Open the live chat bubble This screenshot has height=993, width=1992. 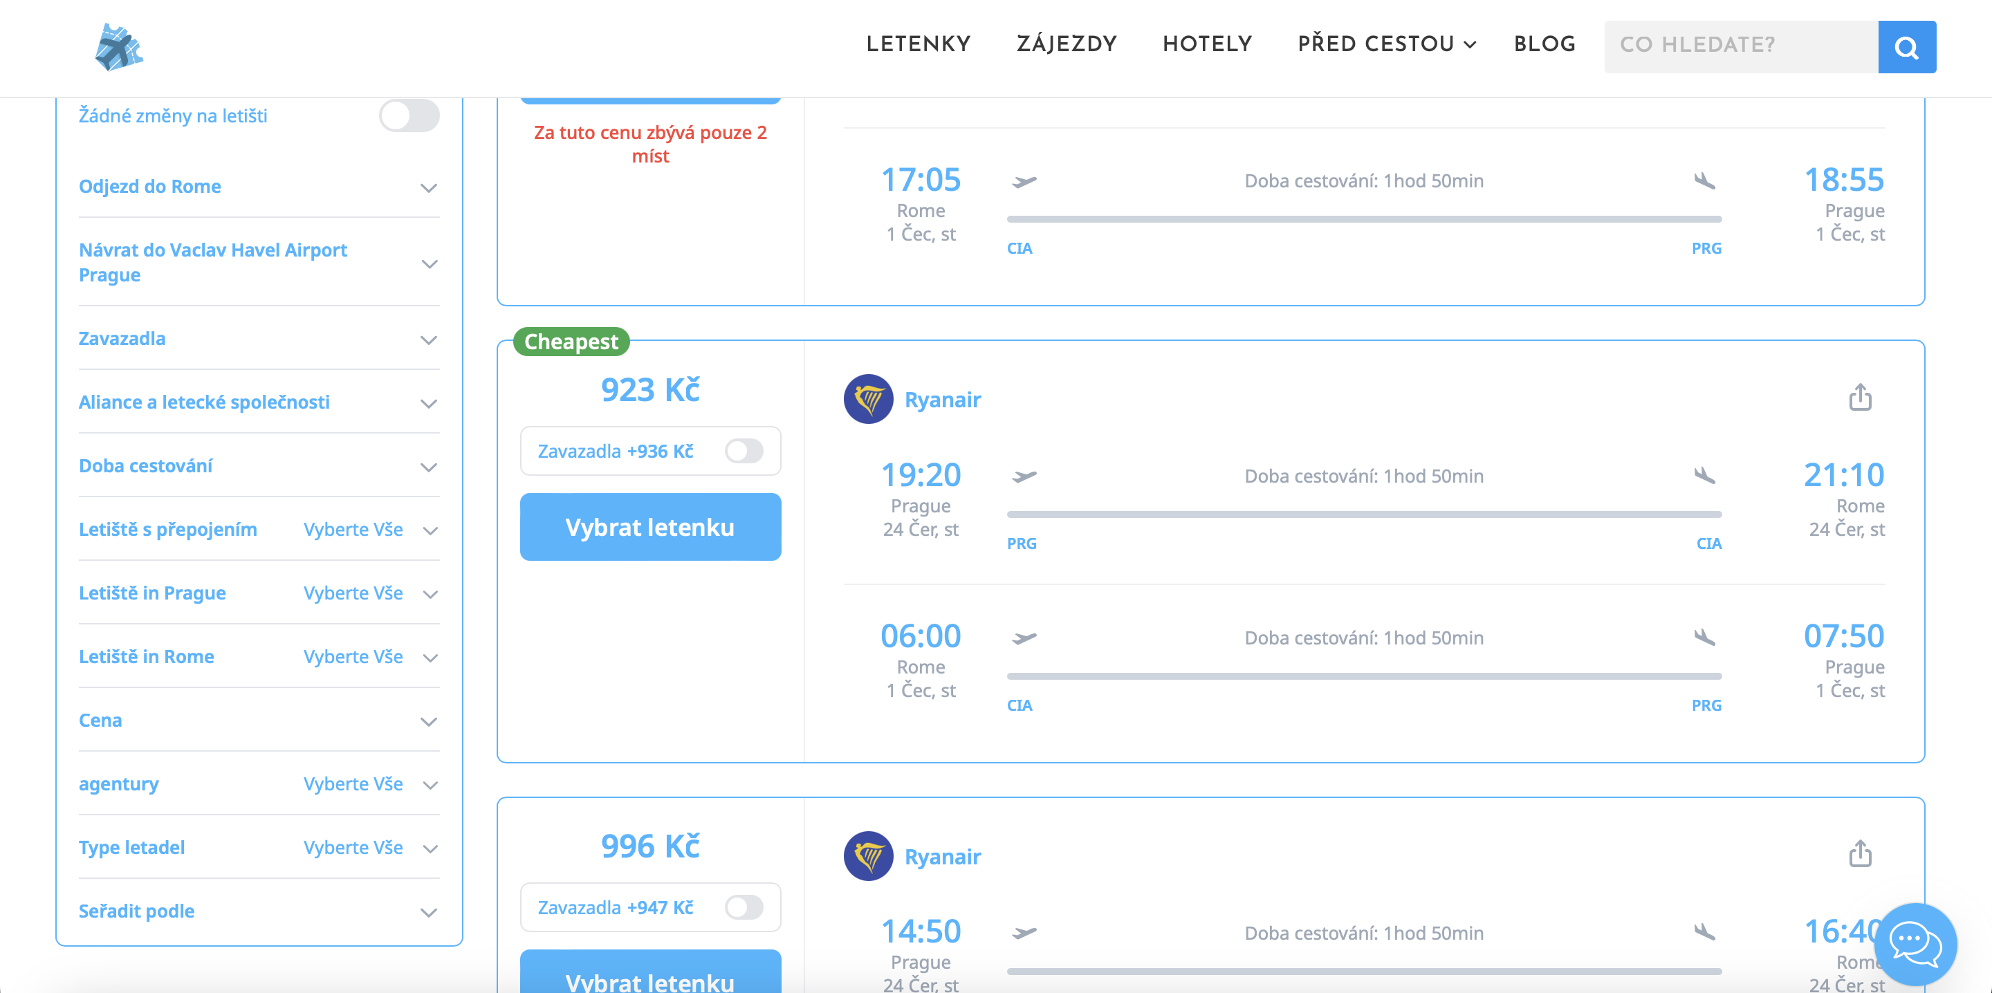click(1915, 945)
